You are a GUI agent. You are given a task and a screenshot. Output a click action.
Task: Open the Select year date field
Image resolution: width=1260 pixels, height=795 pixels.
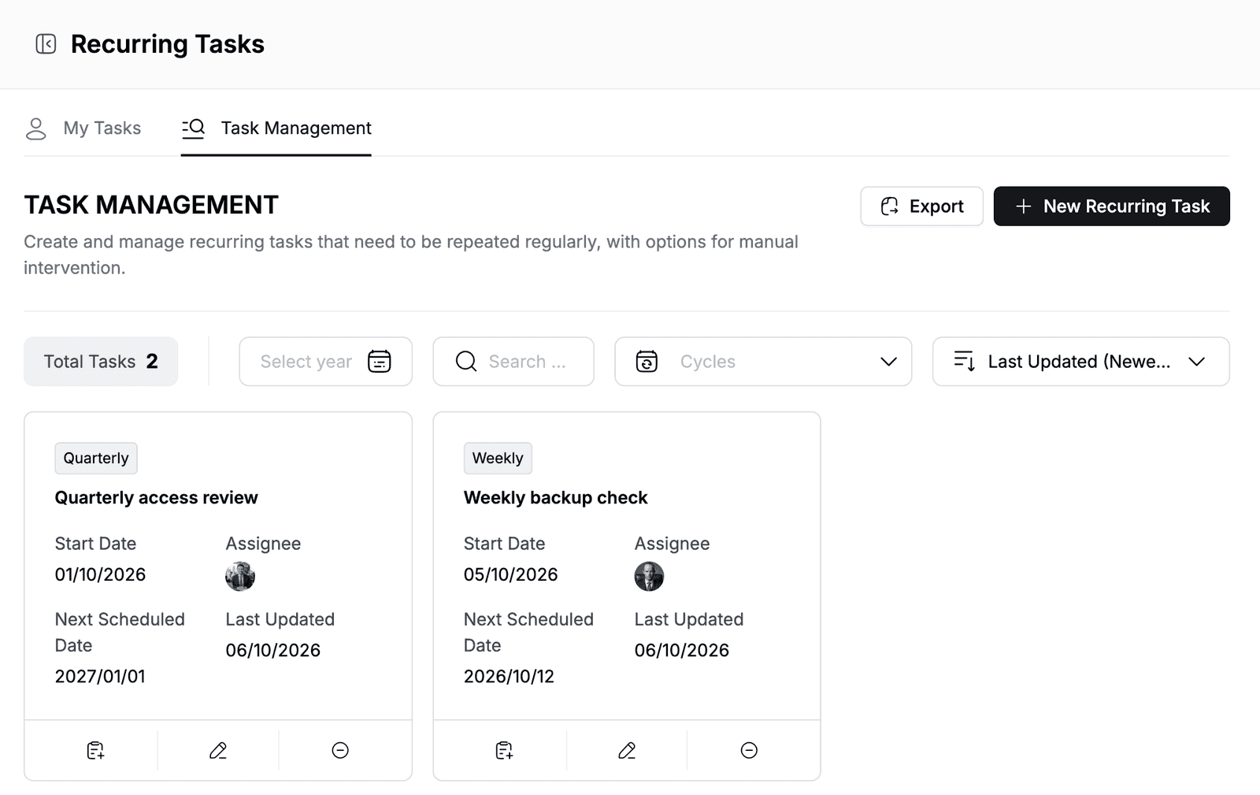click(x=325, y=362)
